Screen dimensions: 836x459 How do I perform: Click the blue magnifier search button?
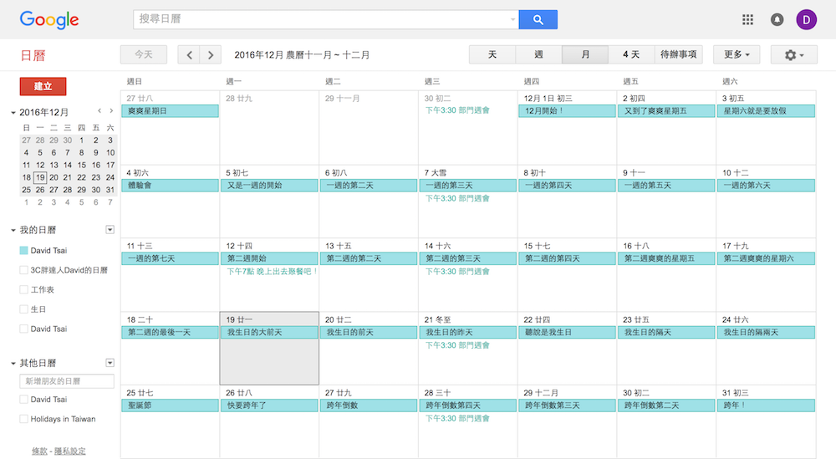[x=538, y=19]
